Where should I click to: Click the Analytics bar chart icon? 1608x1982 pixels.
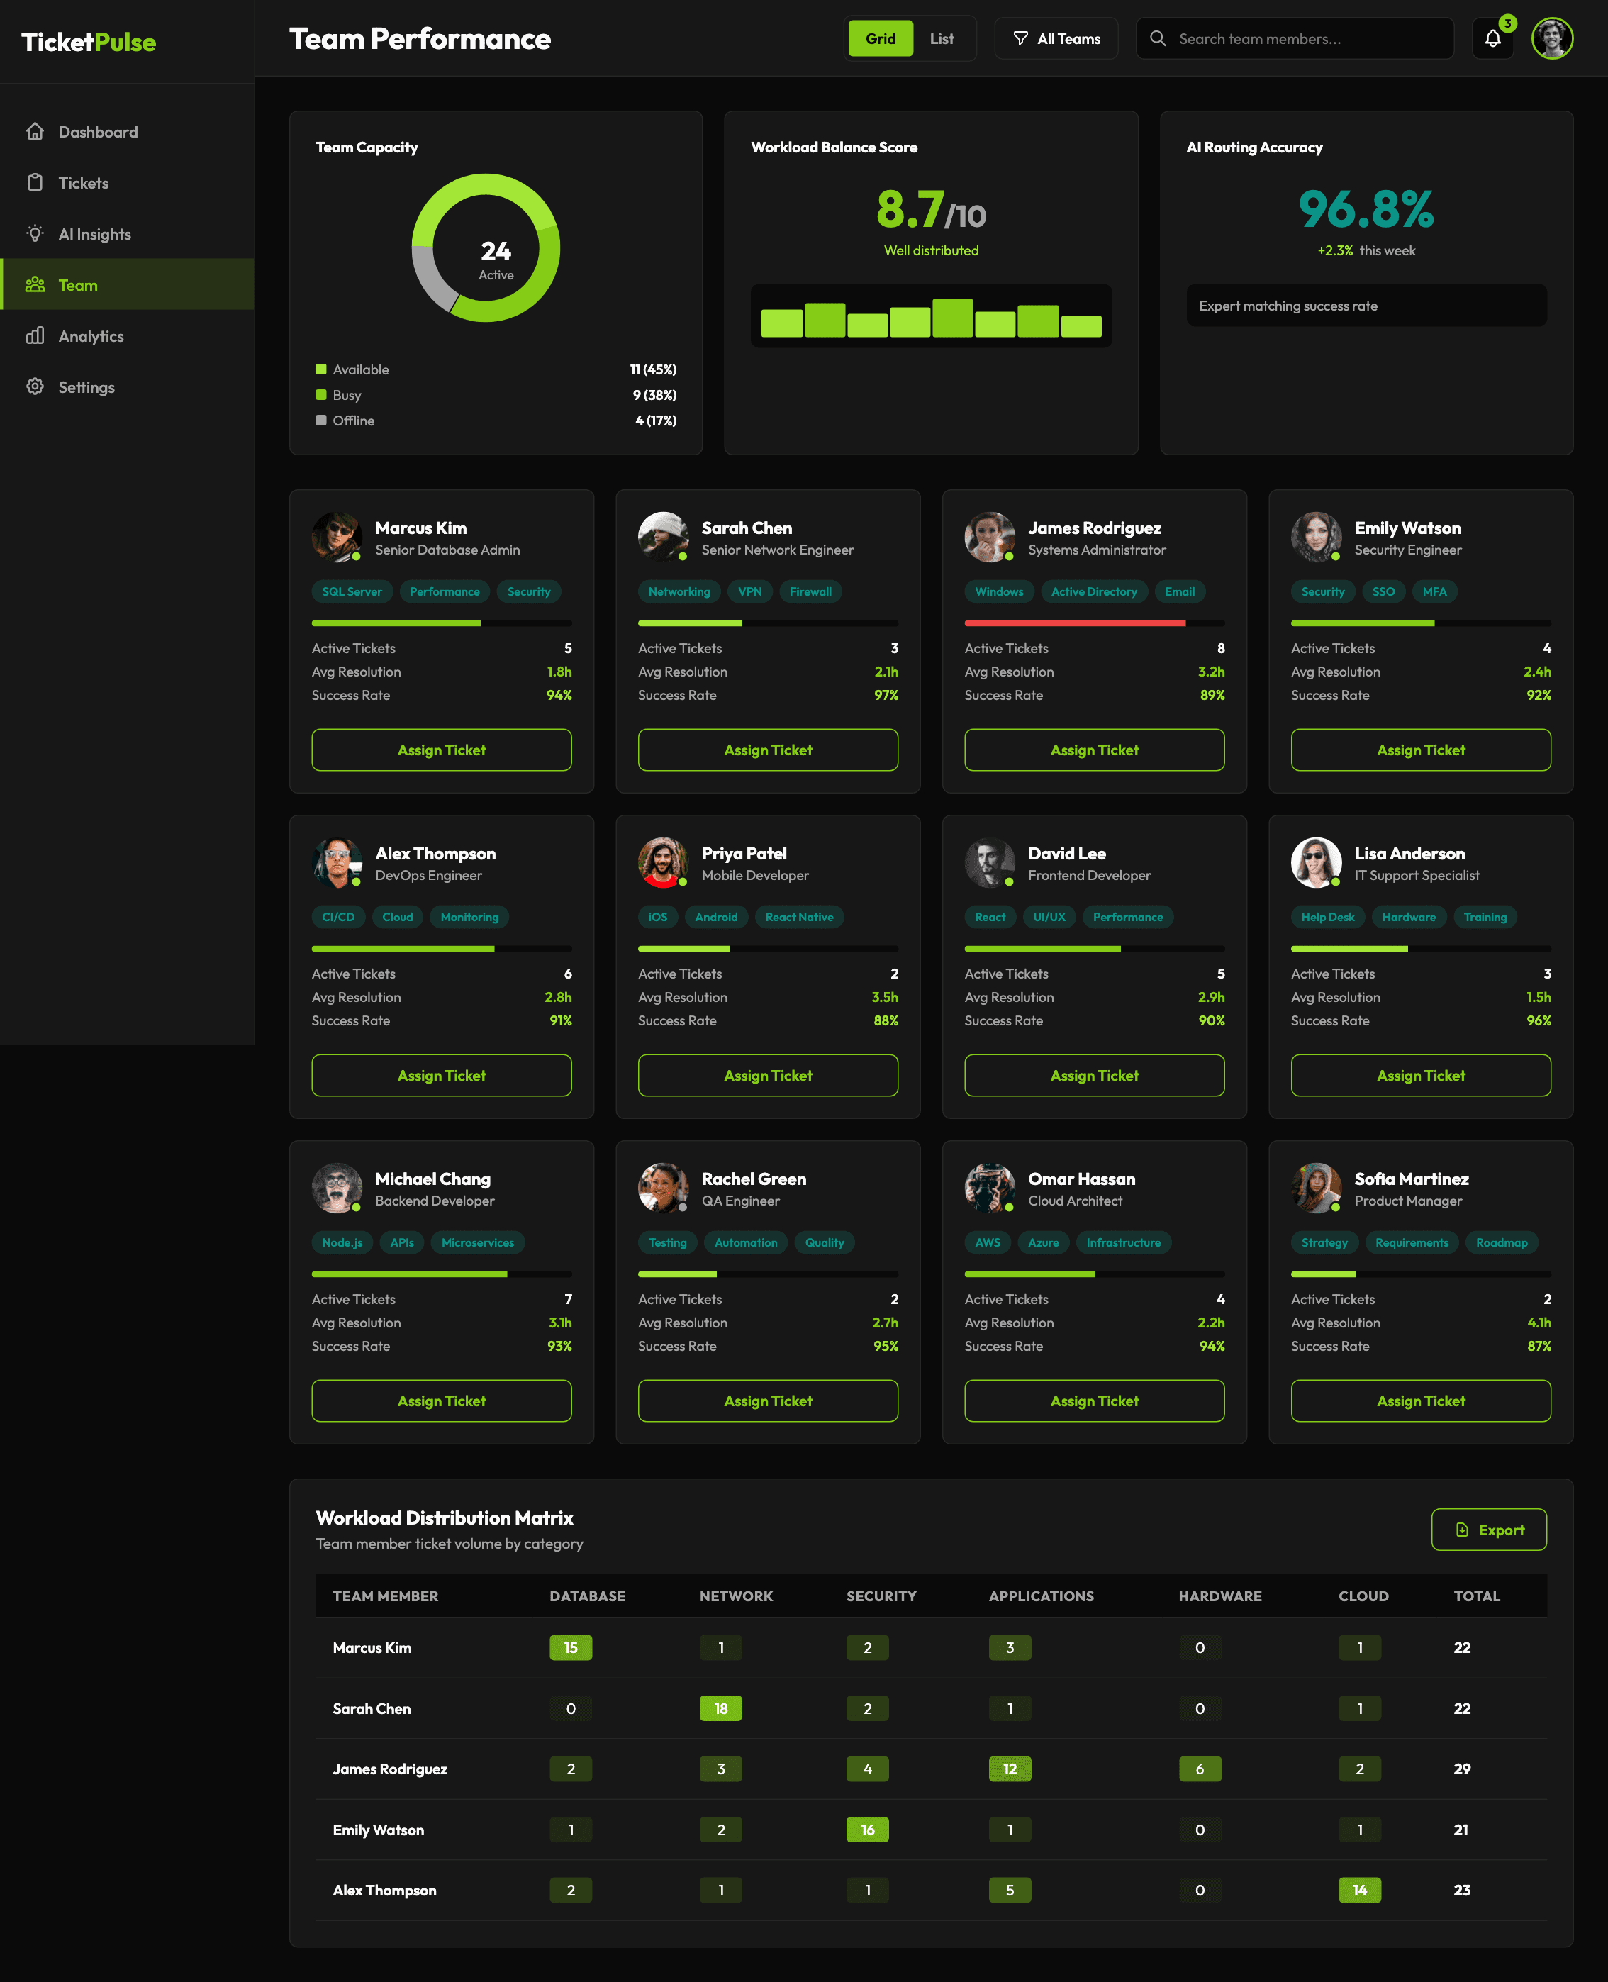click(x=35, y=335)
